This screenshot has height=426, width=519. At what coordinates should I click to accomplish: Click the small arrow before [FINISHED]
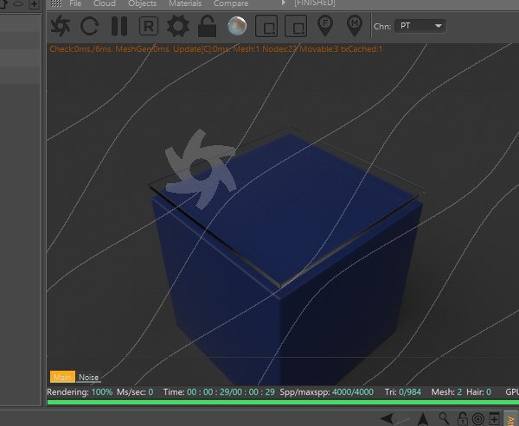284,3
